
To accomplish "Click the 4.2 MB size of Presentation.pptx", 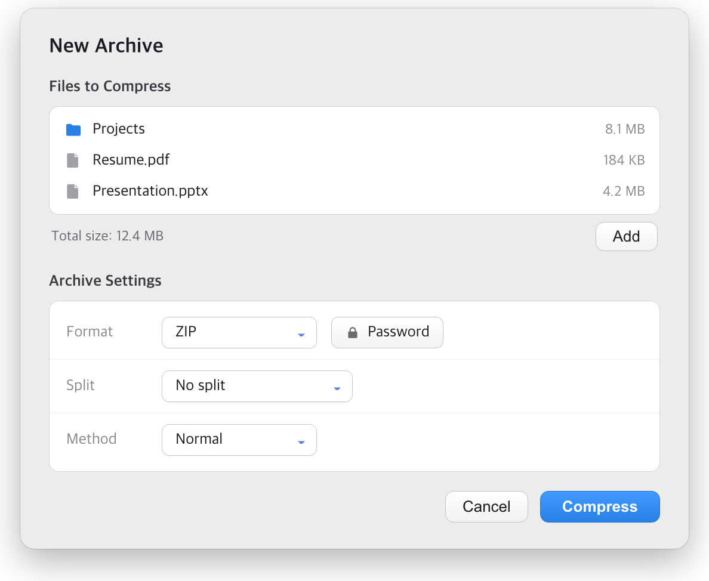I will [x=624, y=191].
